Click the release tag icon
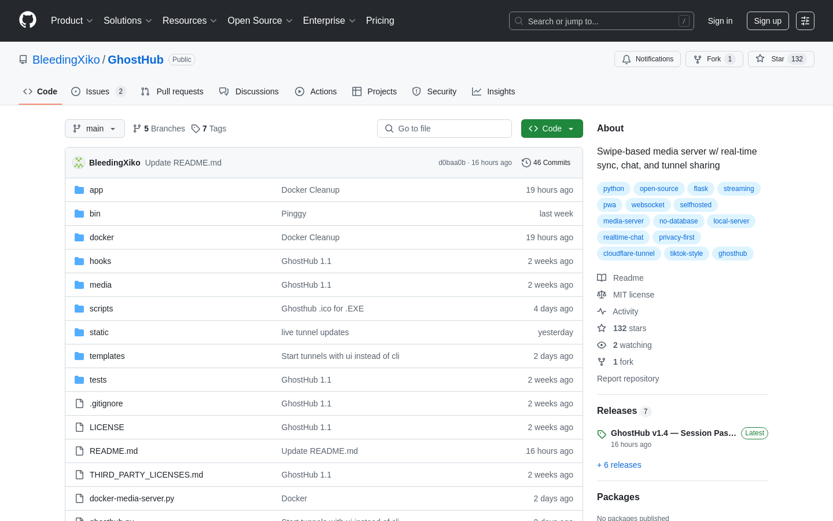 (602, 434)
